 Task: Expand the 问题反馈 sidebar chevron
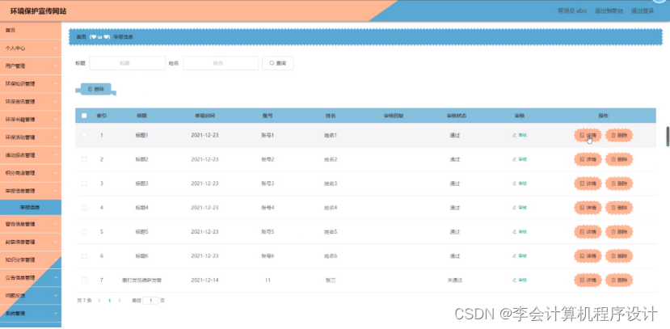click(x=56, y=296)
